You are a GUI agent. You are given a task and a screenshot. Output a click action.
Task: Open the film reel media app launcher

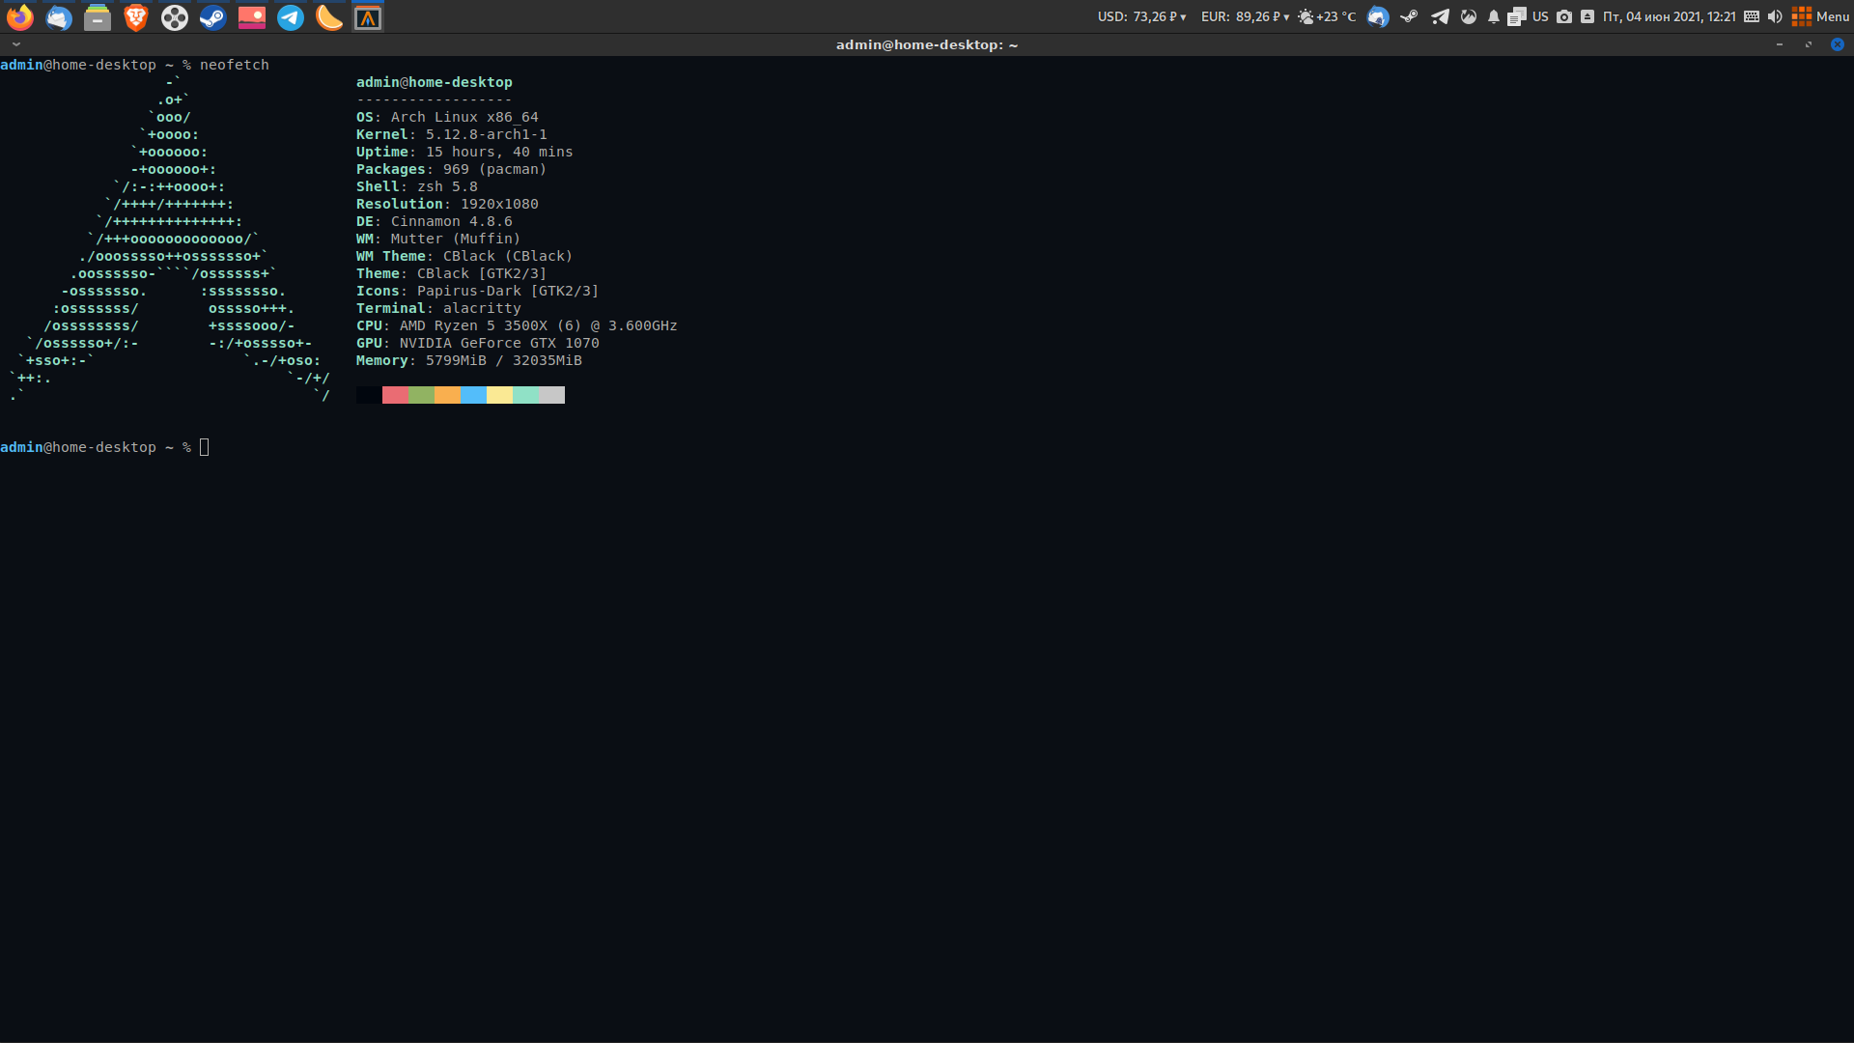pos(175,17)
